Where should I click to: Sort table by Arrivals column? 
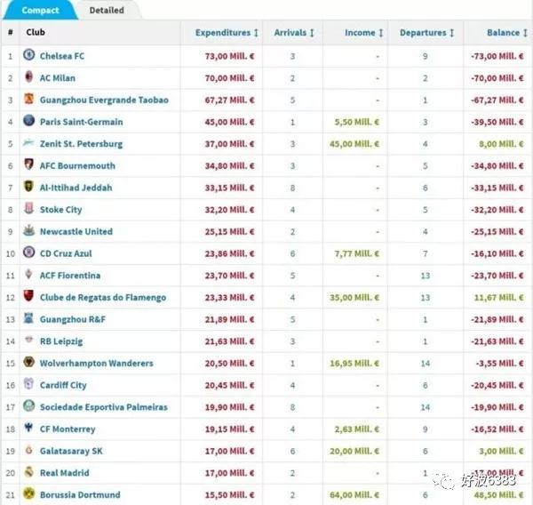click(x=294, y=33)
